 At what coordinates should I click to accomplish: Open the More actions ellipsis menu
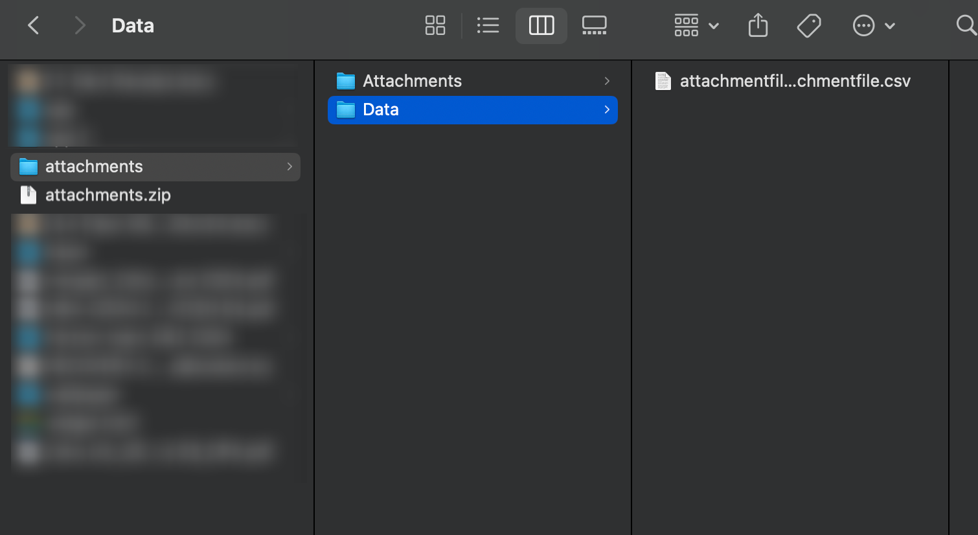tap(873, 26)
